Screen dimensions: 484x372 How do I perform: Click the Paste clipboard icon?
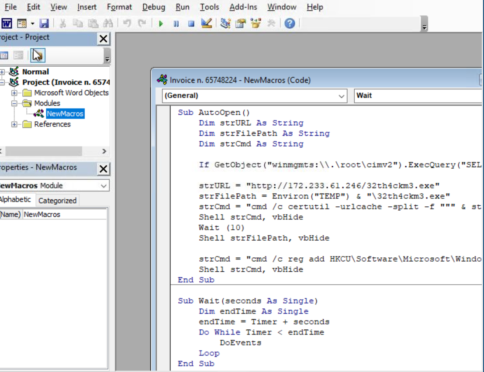(x=93, y=24)
